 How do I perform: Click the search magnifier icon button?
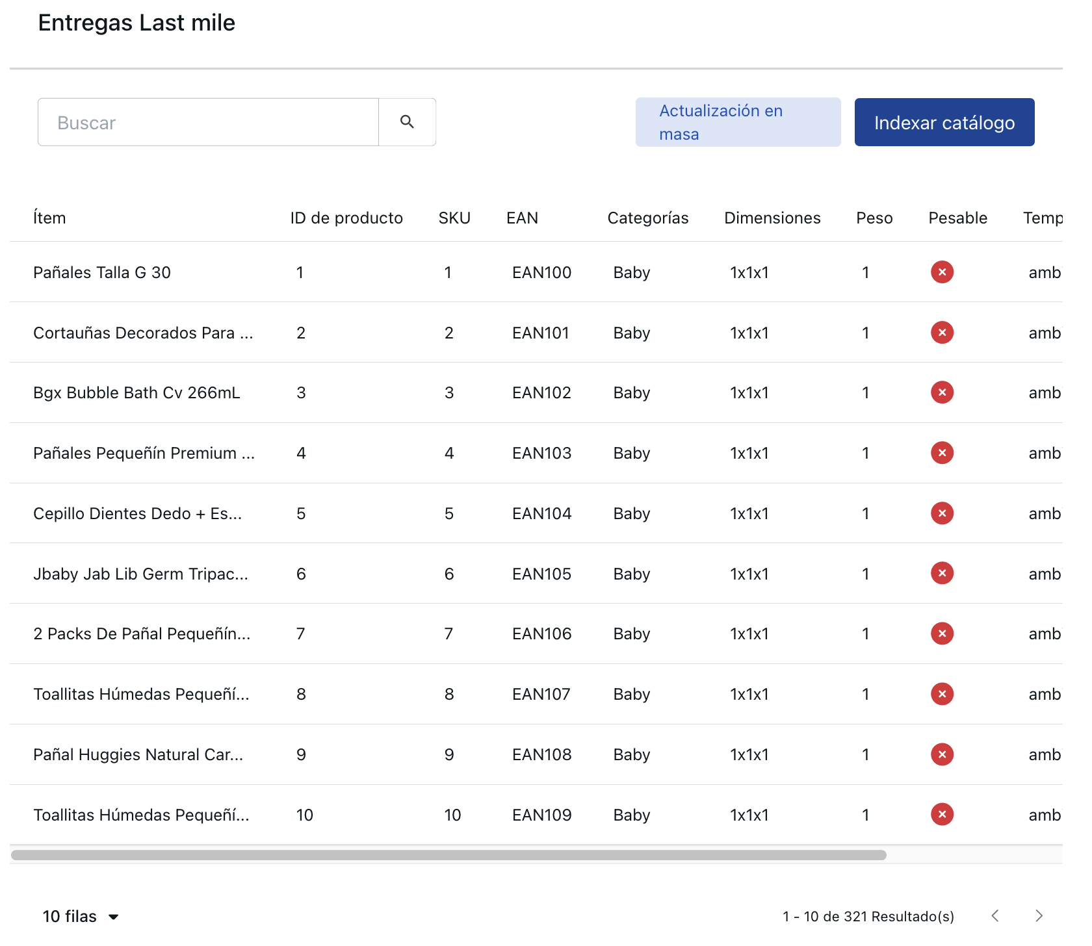pyautogui.click(x=407, y=122)
